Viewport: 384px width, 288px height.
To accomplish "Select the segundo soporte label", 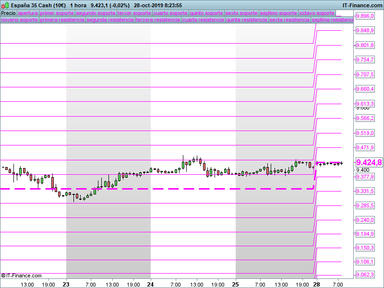I will pos(96,13).
